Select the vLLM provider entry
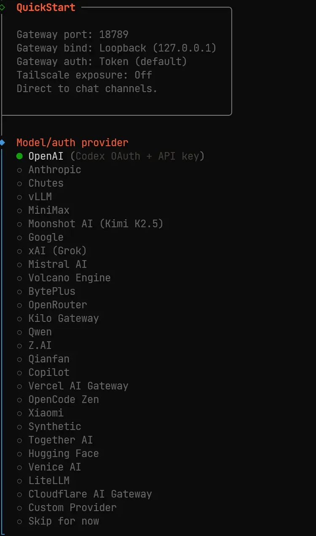 (40, 196)
